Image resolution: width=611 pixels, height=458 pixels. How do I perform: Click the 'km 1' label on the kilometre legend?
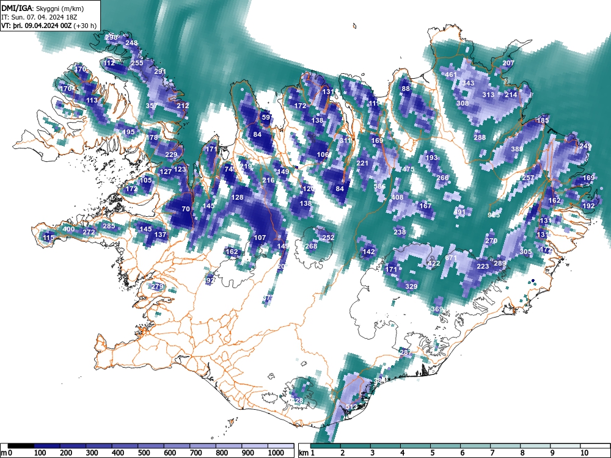pos(307,453)
